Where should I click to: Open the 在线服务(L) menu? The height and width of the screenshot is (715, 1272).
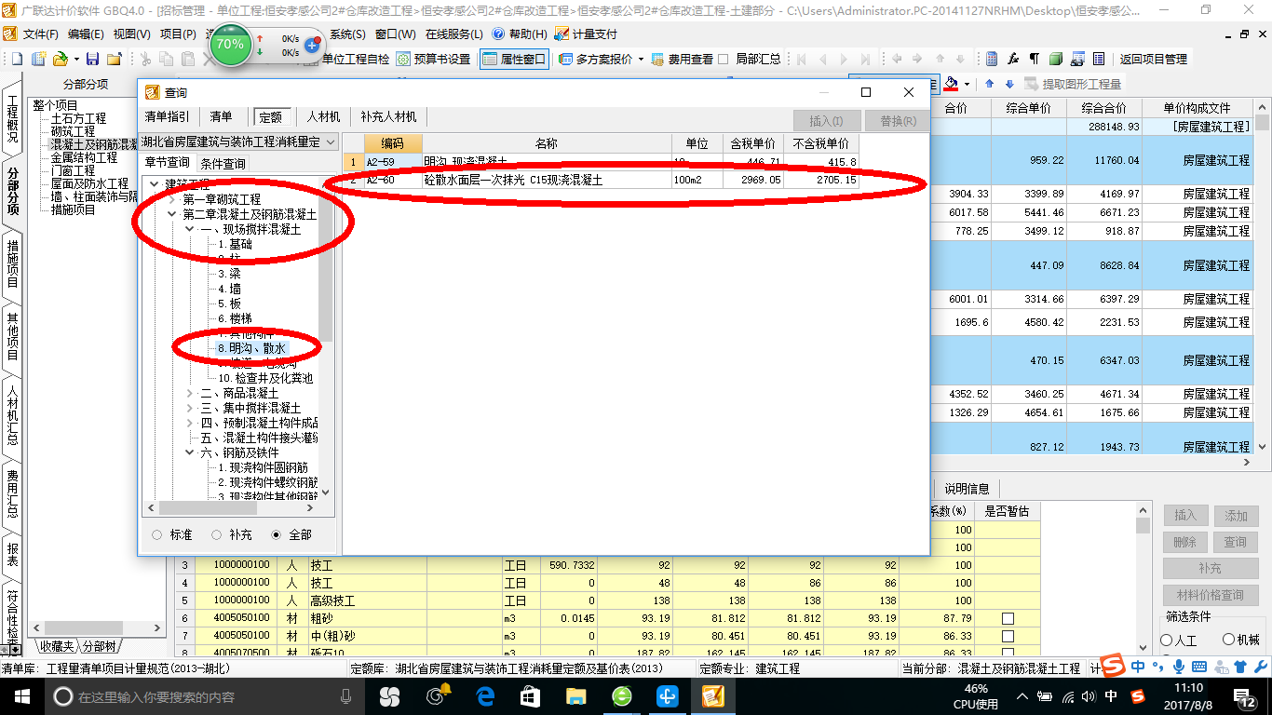[x=453, y=34]
